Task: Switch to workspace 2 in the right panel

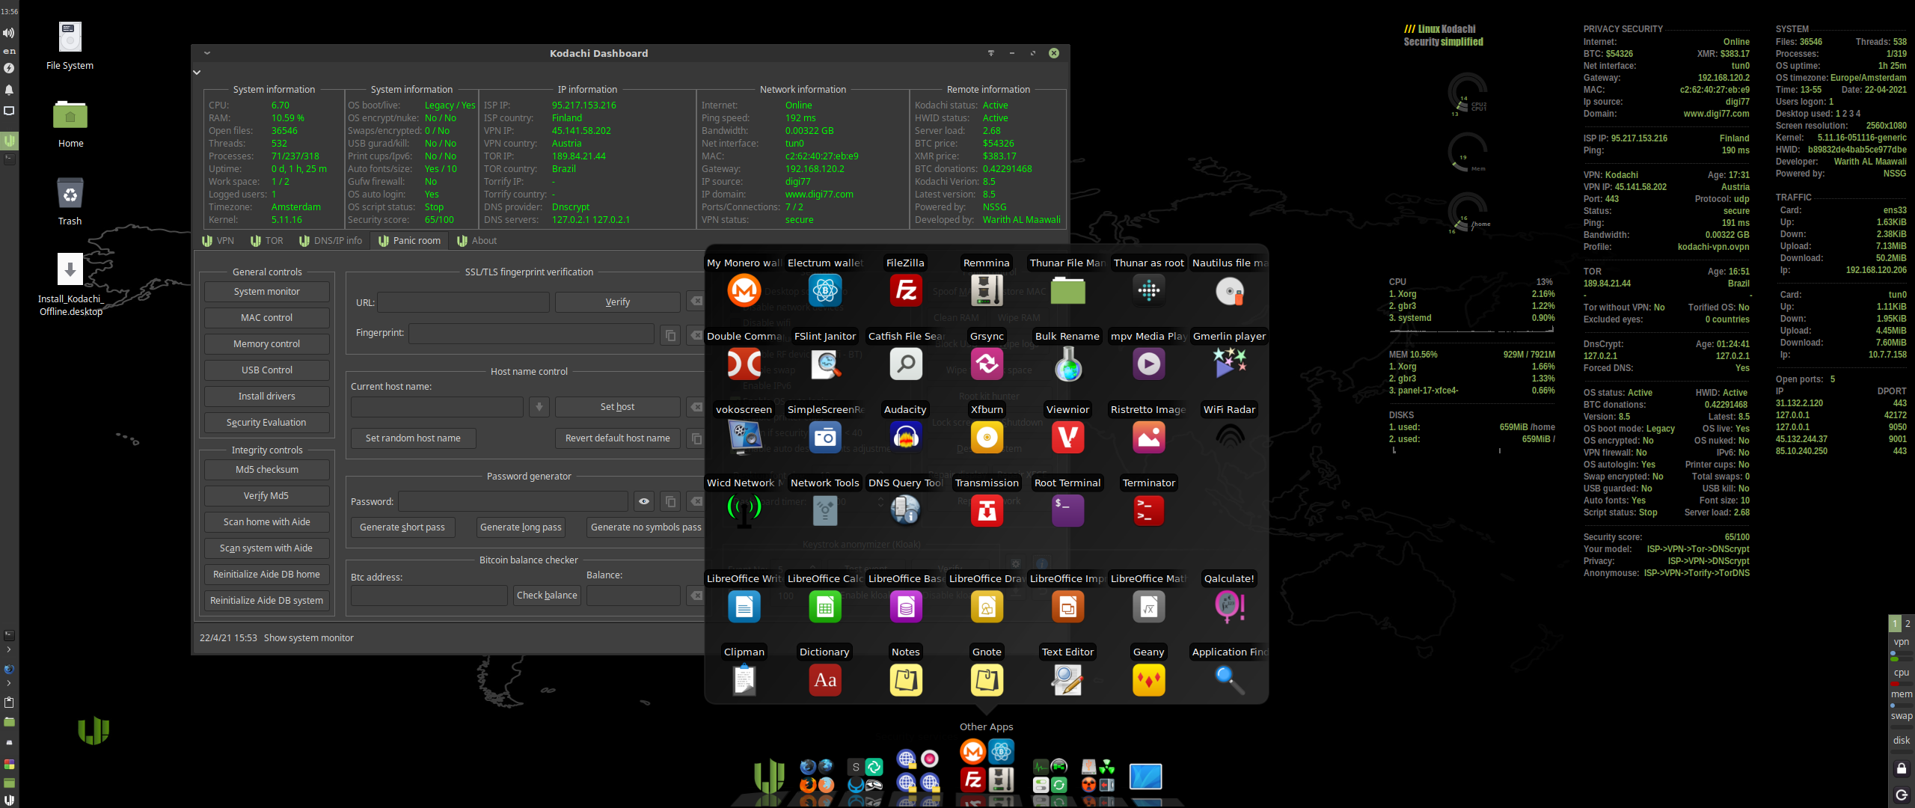Action: (x=1908, y=623)
